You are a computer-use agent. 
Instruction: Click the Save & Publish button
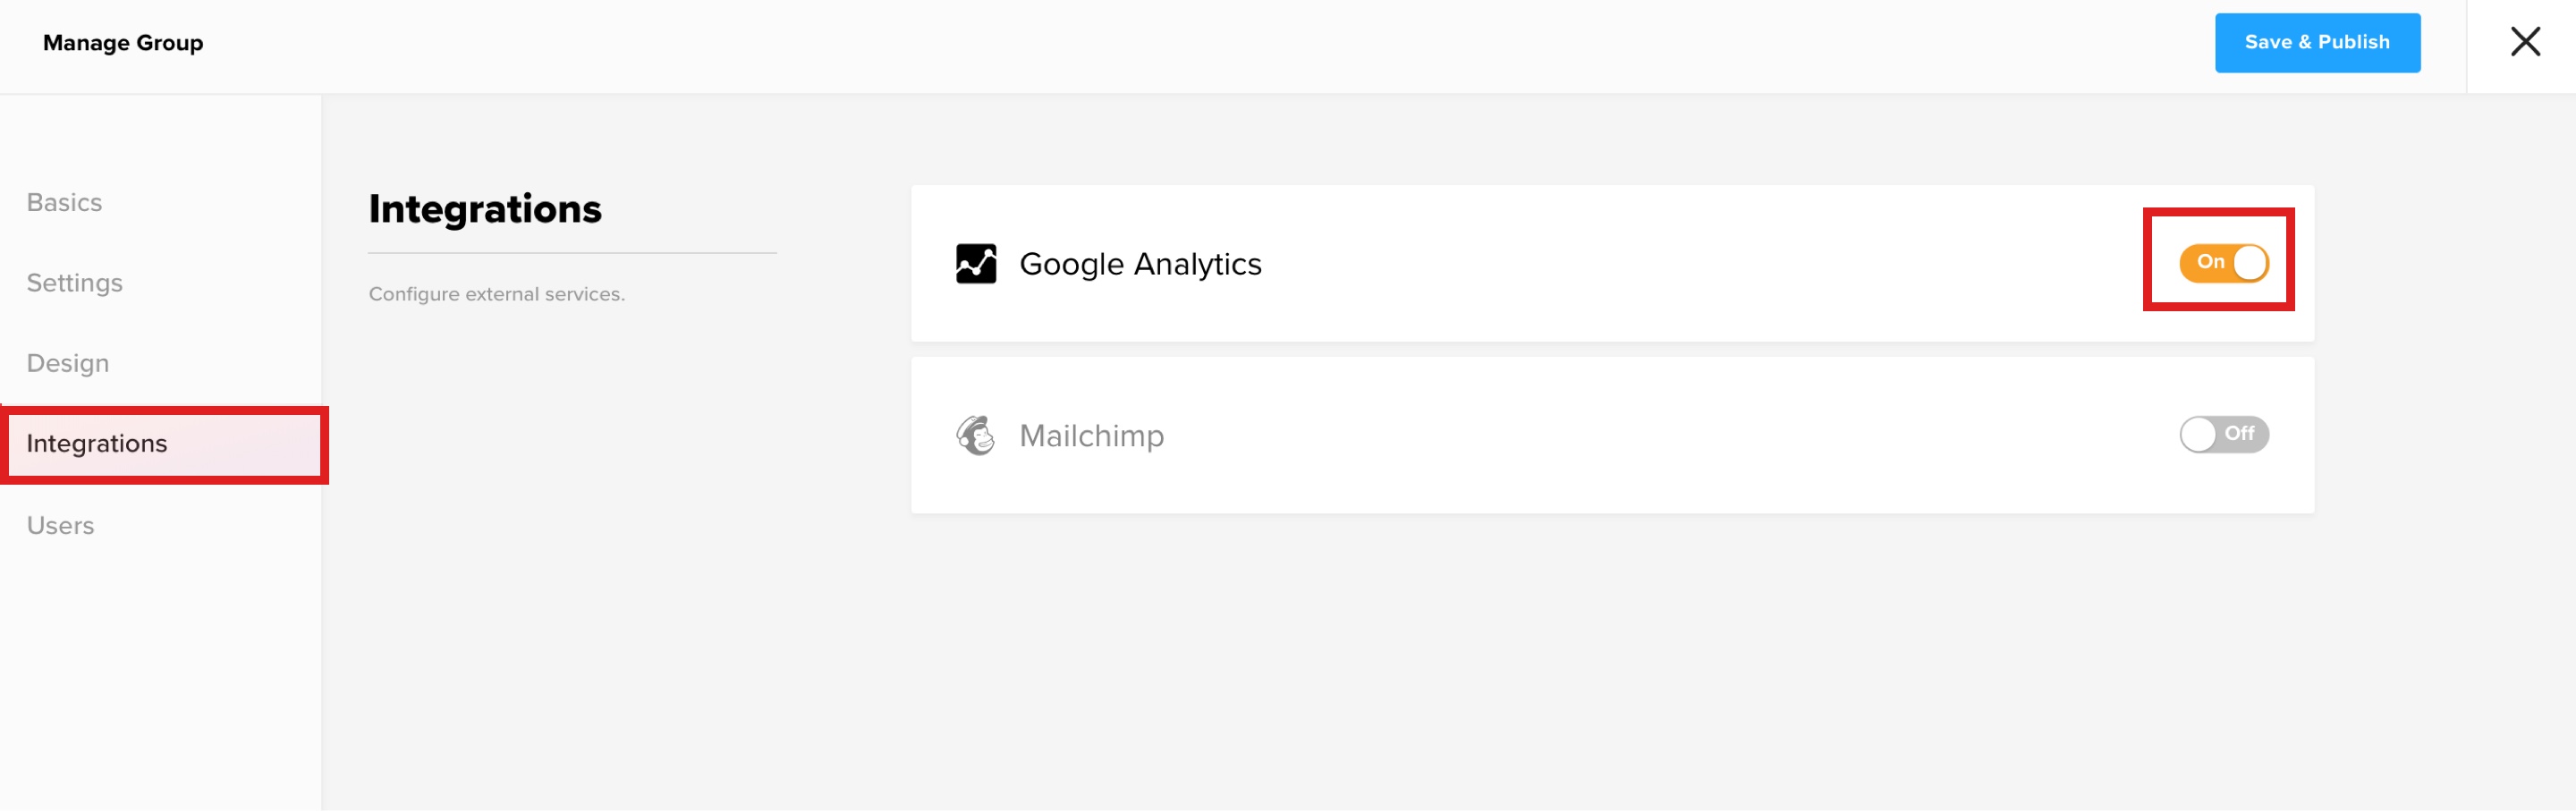click(2317, 43)
